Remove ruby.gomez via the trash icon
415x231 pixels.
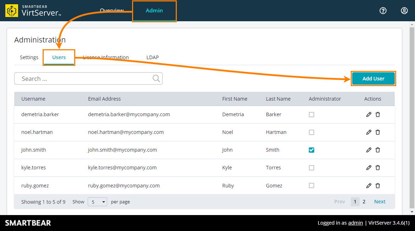(377, 185)
